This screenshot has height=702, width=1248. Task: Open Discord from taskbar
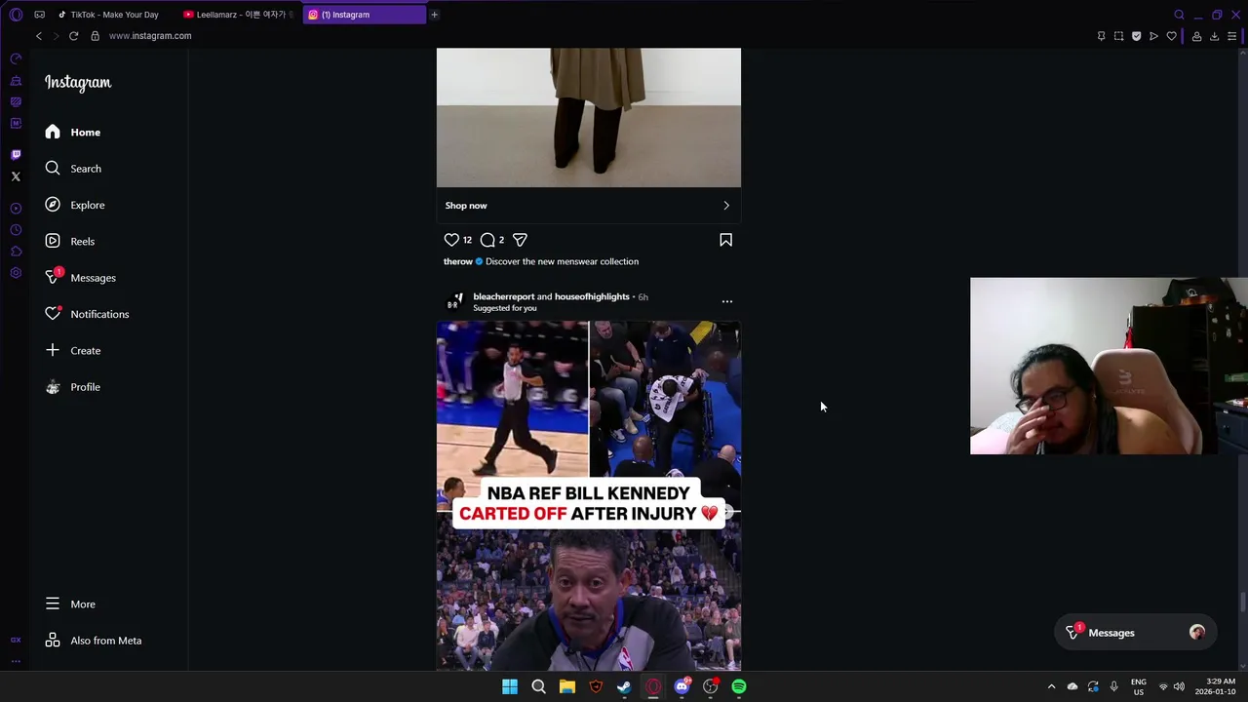click(x=682, y=686)
